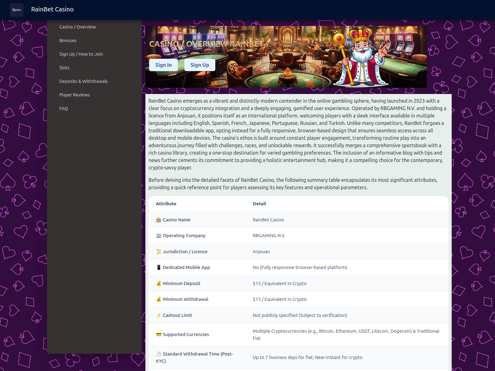Click the phone icon beside Dedicated Mobile App
This screenshot has height=371, width=495.
[159, 267]
